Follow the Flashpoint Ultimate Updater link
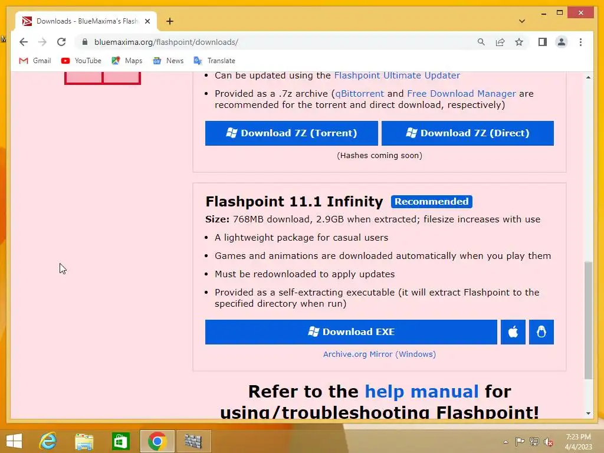This screenshot has height=453, width=604. click(397, 75)
